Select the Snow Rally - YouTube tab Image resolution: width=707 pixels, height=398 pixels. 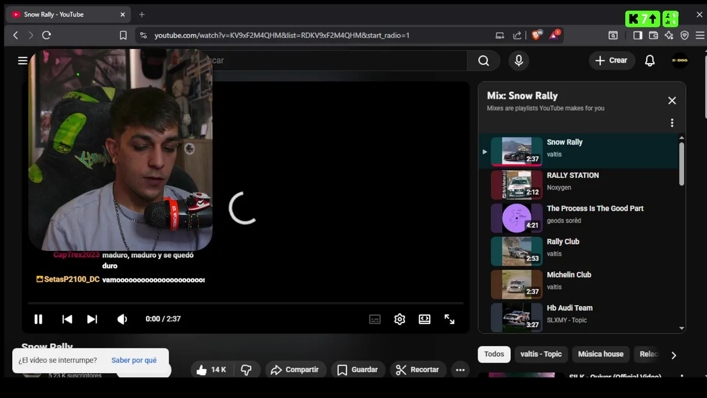coord(68,14)
